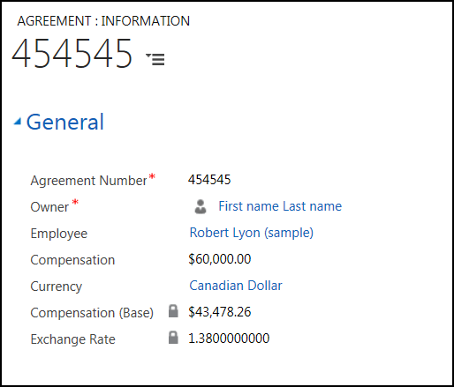Image resolution: width=454 pixels, height=387 pixels.
Task: Click the Compensation field label
Action: point(72,260)
